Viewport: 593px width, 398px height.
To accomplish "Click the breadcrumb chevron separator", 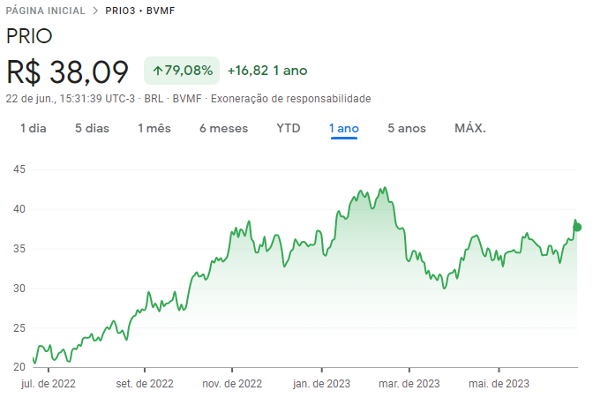I will tap(95, 11).
